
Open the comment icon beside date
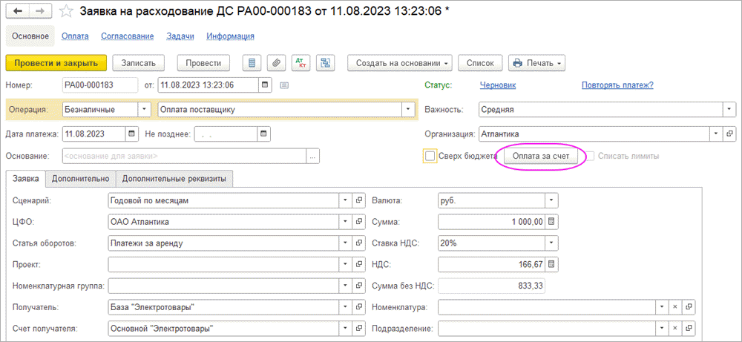click(x=284, y=85)
